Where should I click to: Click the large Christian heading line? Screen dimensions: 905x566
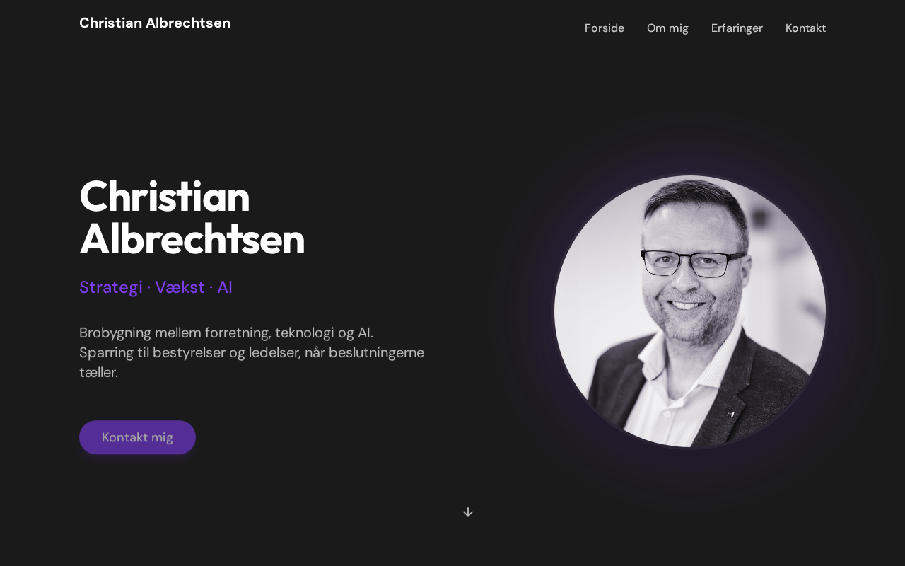click(165, 196)
